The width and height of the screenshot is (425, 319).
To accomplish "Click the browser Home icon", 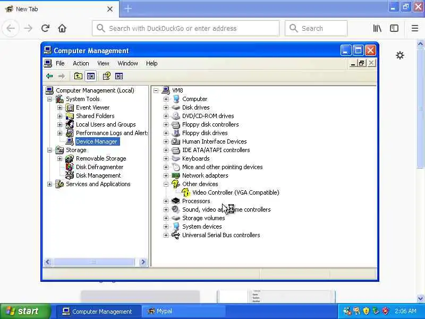I will pyautogui.click(x=62, y=28).
